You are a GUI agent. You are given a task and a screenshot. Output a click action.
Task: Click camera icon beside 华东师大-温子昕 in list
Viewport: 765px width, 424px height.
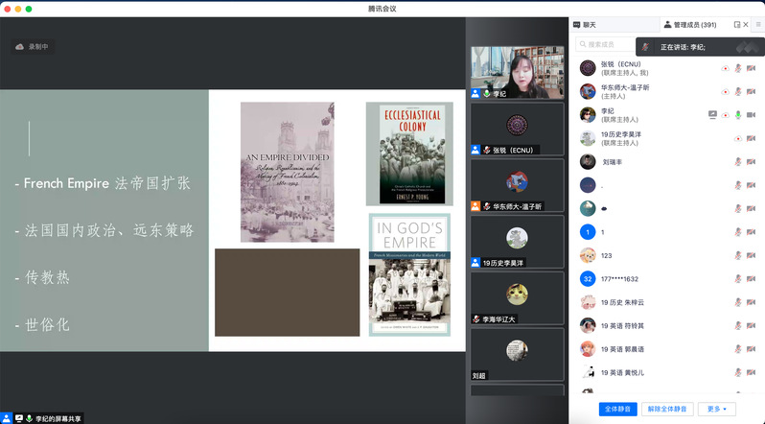tap(753, 91)
